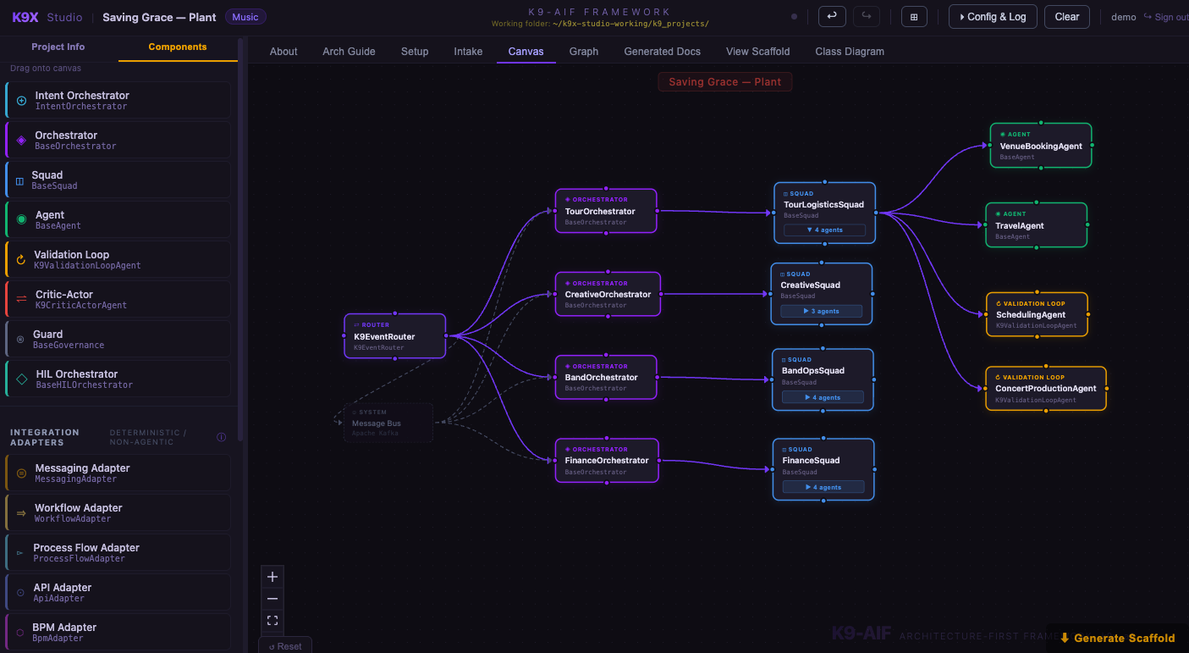The image size is (1189, 653).
Task: Open the Arch Guide tab
Action: pos(349,52)
